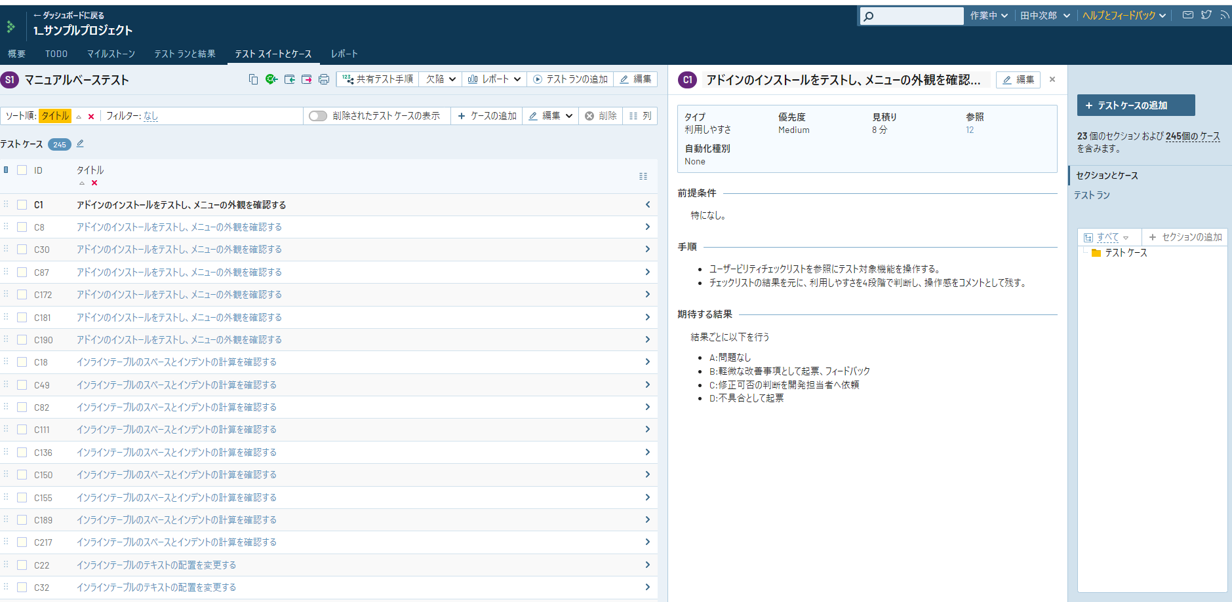Click the sort triangle under the タイトル column header
The image size is (1232, 602).
(x=82, y=183)
